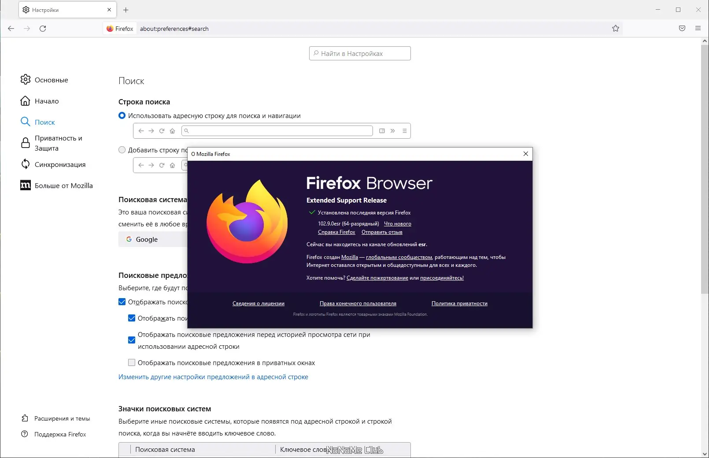Open Синхронизация settings category
Screen dimensions: 709x458
[x=53, y=164]
